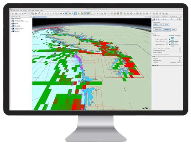This screenshot has height=145, width=191.
Task: Click the pencil draw tool in the main toolbar
Action: [x=45, y=13]
